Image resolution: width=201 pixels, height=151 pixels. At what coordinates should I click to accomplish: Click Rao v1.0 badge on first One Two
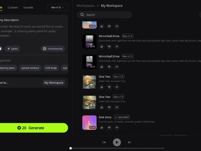[x=118, y=77]
